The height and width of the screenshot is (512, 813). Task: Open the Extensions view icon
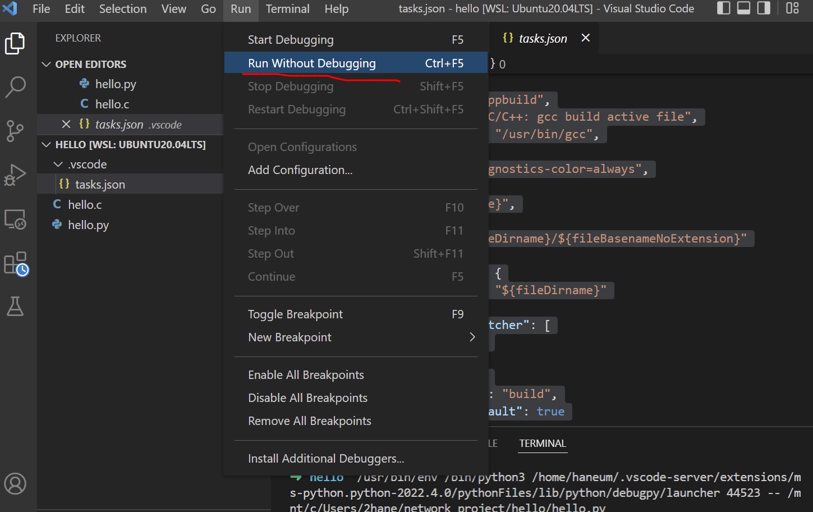pos(15,263)
